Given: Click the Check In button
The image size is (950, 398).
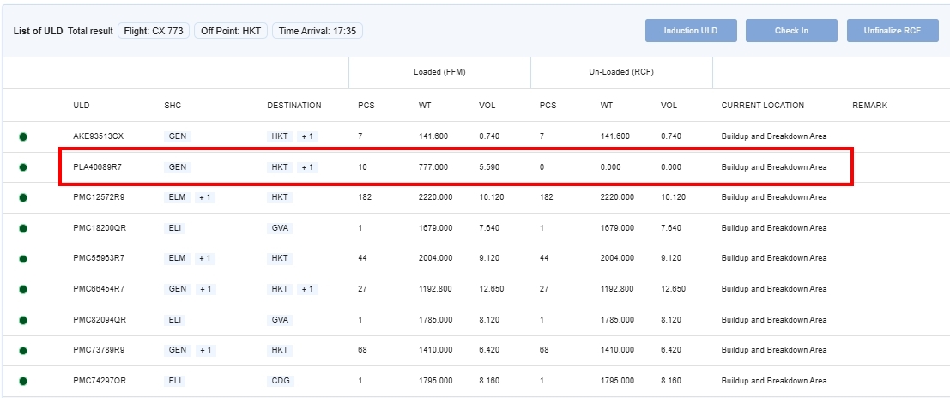Looking at the screenshot, I should 791,31.
